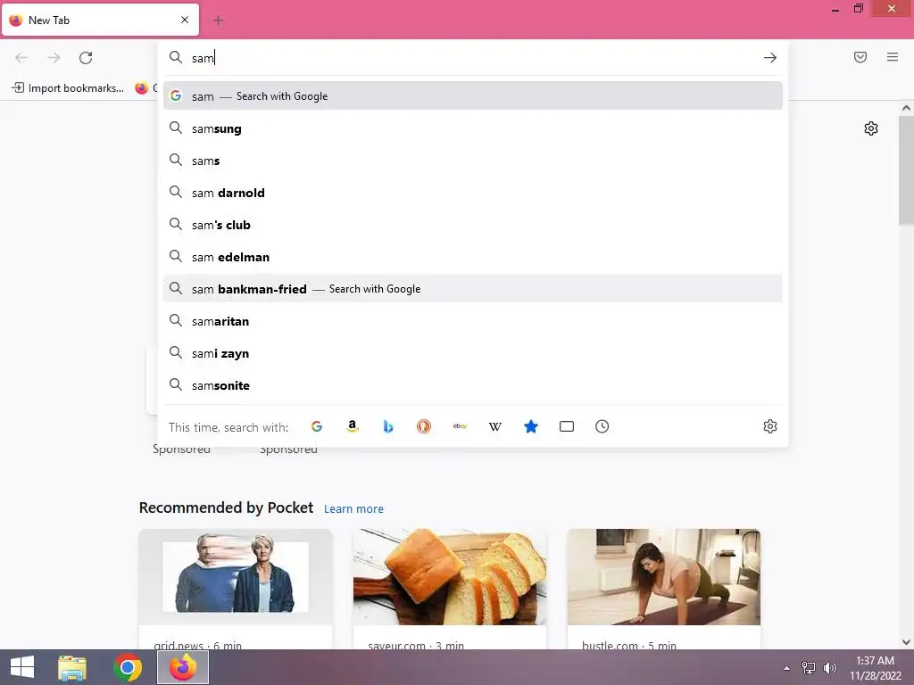914x685 pixels.
Task: Click in the address bar text field
Action: [472, 58]
